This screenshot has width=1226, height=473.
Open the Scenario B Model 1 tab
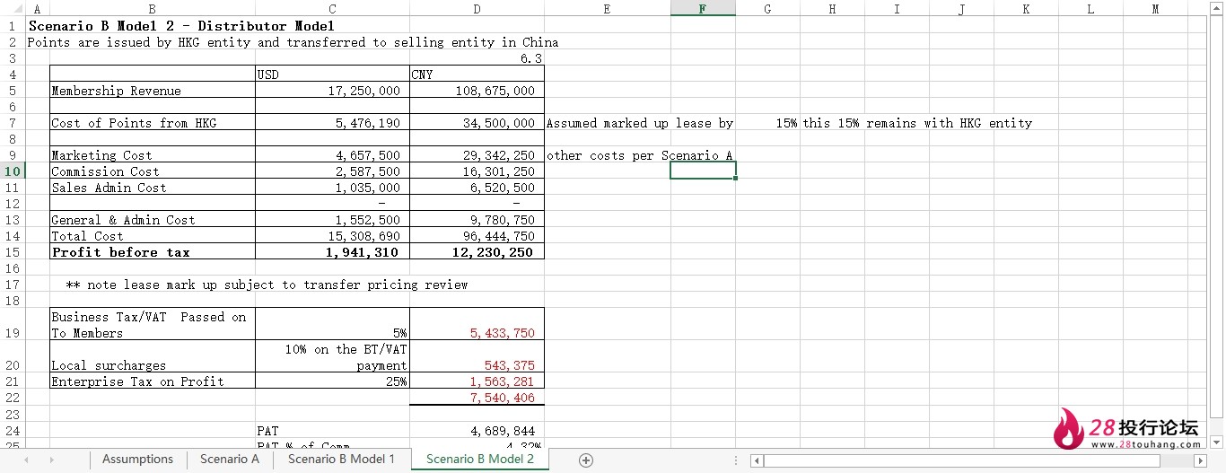[341, 460]
